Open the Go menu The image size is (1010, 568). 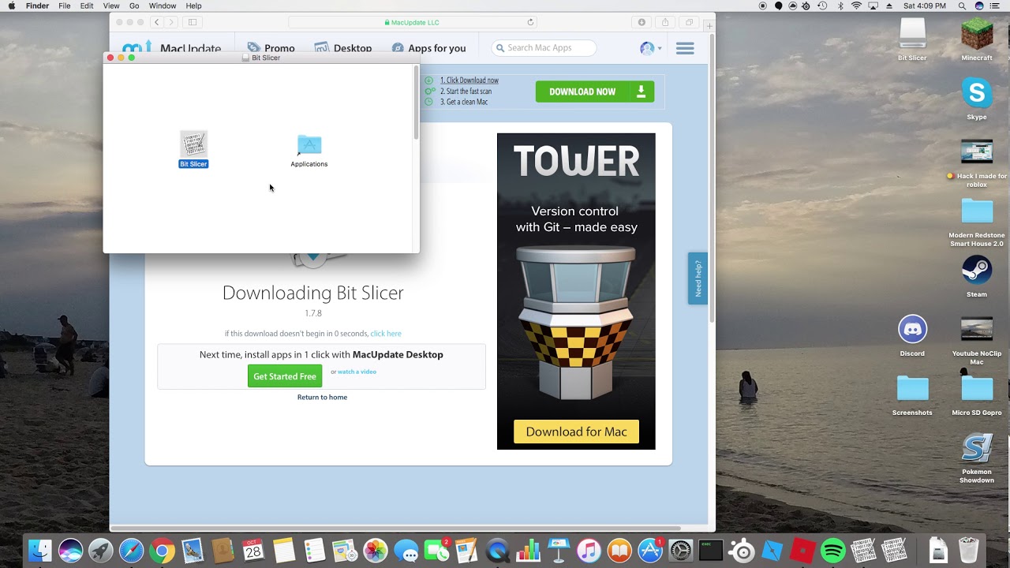(x=134, y=6)
